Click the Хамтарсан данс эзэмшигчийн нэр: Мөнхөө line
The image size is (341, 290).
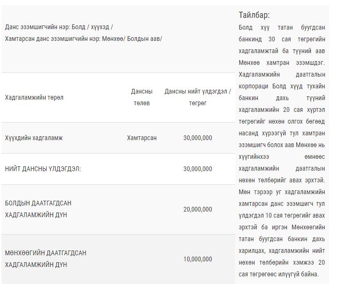coord(84,39)
